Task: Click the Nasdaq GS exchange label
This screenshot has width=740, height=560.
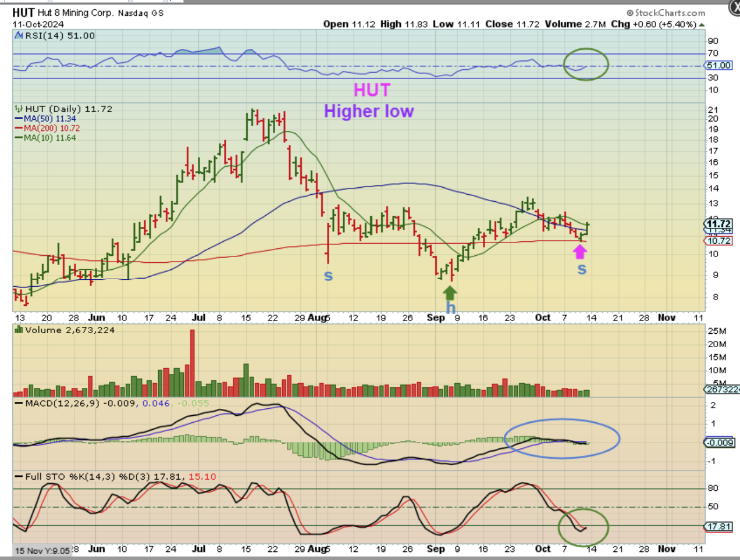Action: 141,13
